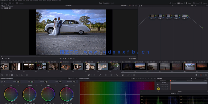The image size is (208, 104).
Task: Open the Color menu
Action: [44, 1]
